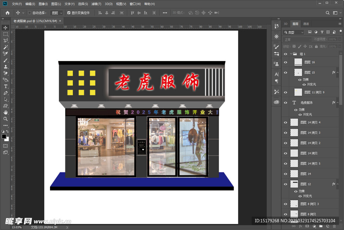Click the lock all padlock in Layers panel
Viewport: 344px width, 230px height.
(316, 46)
